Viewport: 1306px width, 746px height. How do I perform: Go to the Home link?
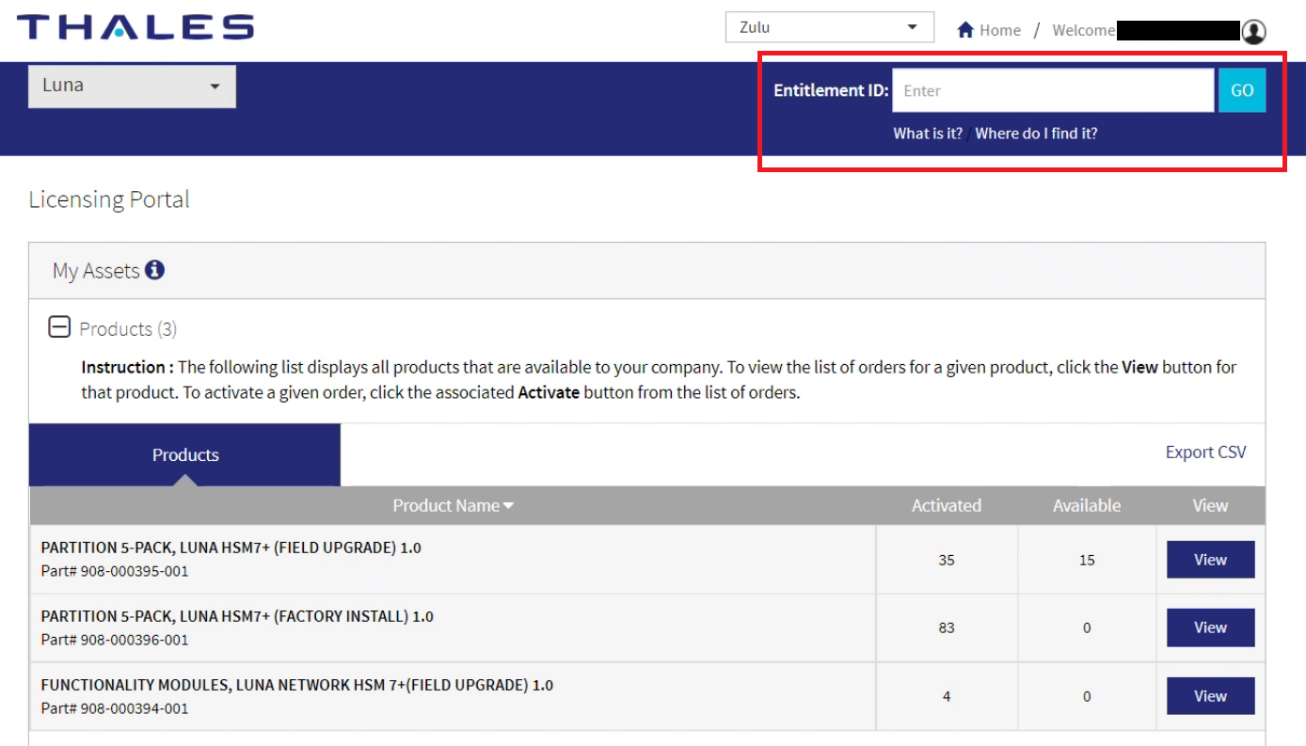999,30
